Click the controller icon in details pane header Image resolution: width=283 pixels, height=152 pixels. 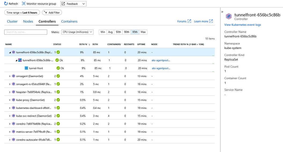(x=229, y=16)
